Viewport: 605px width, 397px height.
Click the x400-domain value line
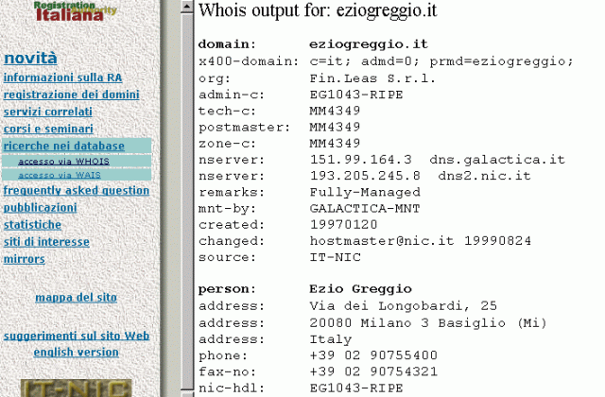click(441, 61)
